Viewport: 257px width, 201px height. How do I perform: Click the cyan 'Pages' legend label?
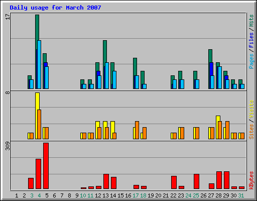tap(251, 61)
